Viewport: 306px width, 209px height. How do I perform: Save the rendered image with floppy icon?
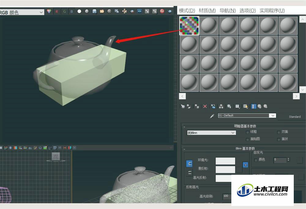click(x=95, y=11)
